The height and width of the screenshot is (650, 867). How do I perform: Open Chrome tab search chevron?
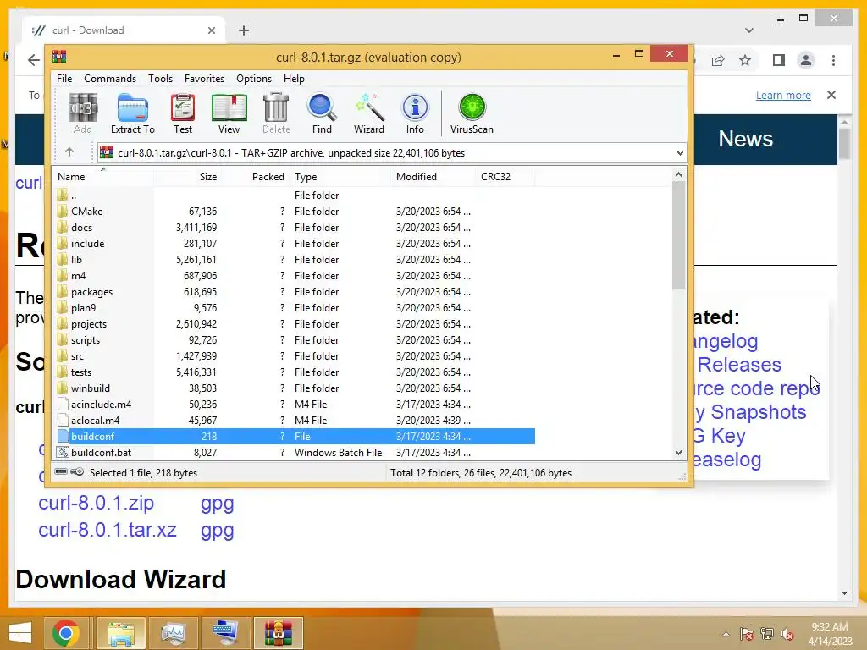coord(749,30)
